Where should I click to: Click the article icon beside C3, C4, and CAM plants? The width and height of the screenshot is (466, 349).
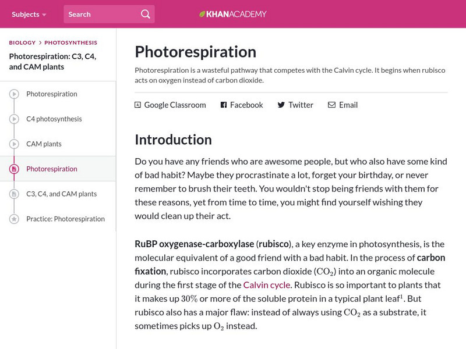click(14, 194)
